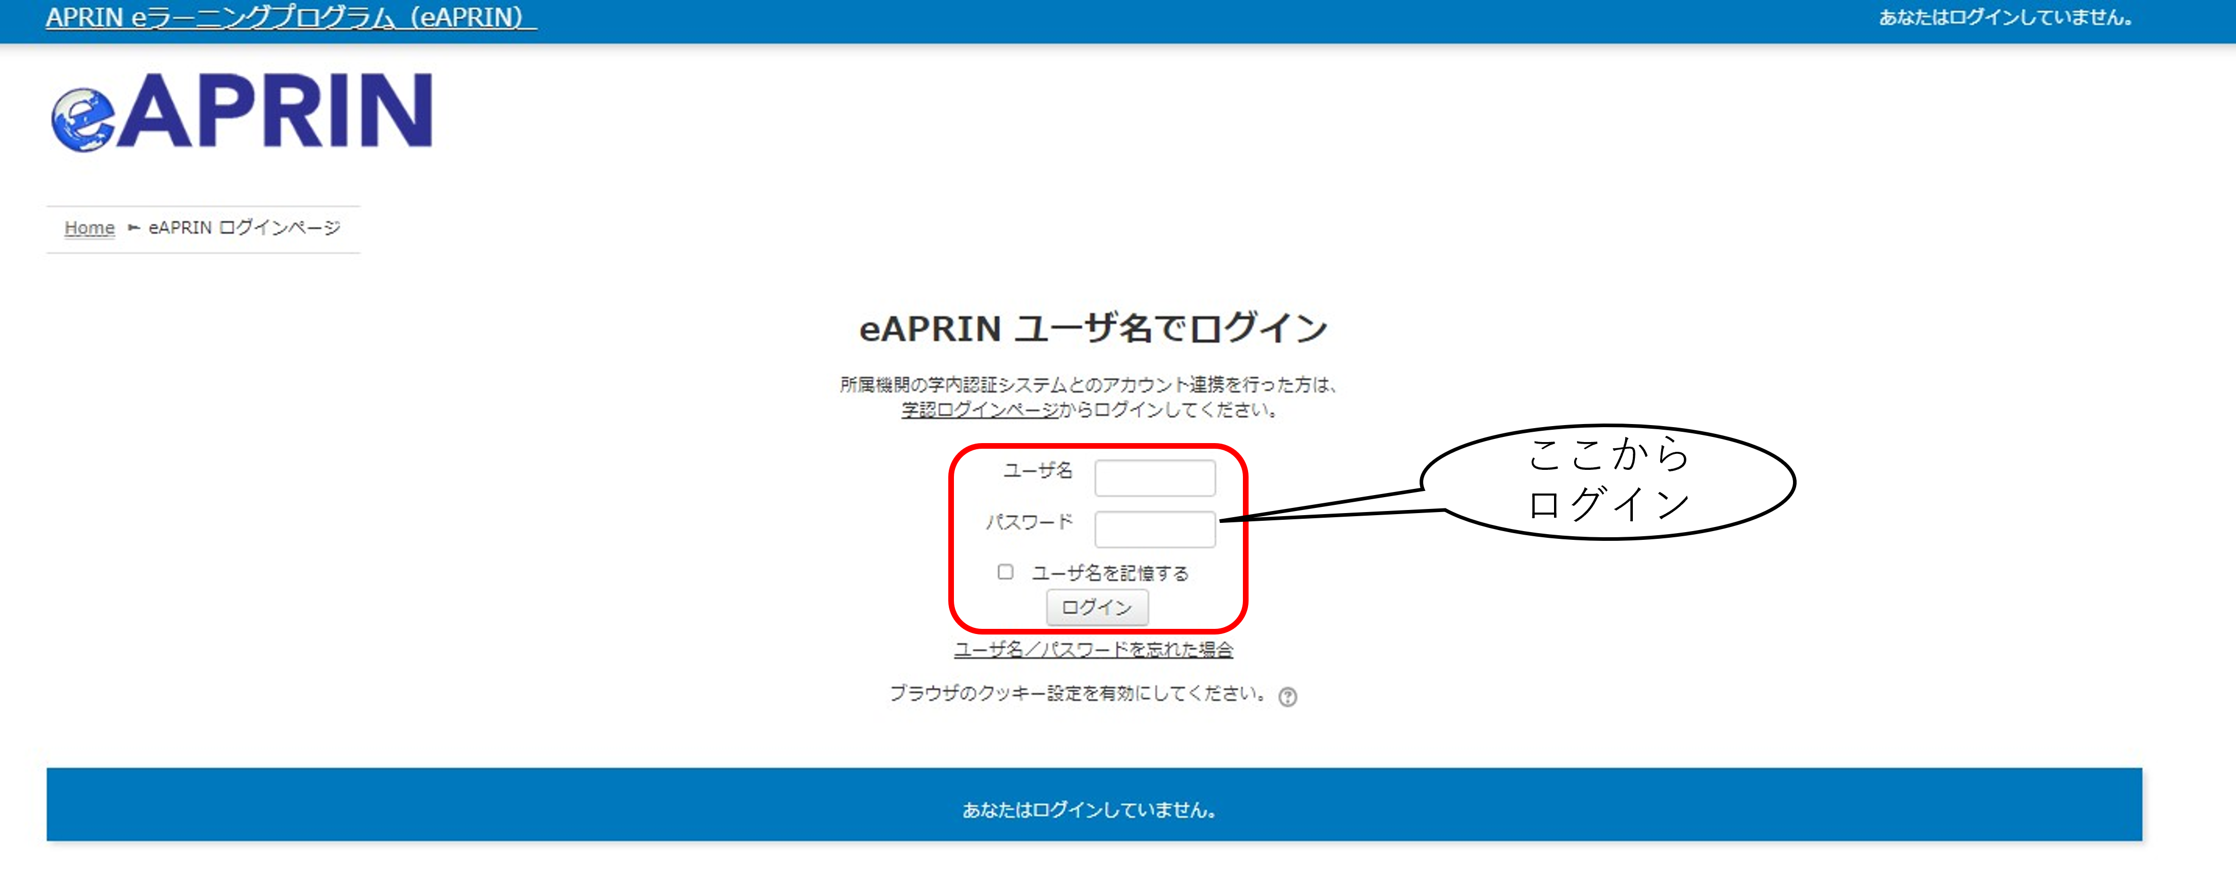Click the ログイン button
The height and width of the screenshot is (880, 2236).
(x=1097, y=607)
